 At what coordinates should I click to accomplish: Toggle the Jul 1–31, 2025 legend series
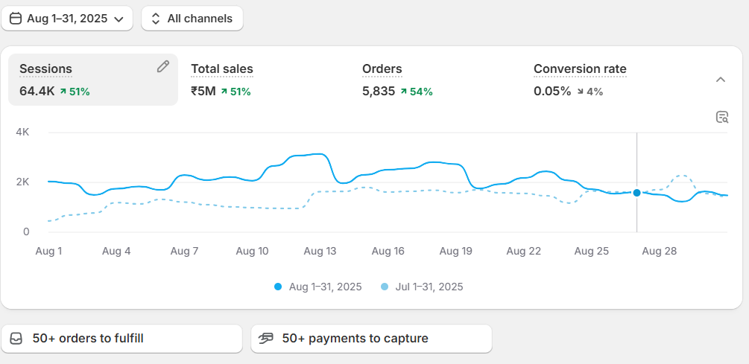pos(422,287)
